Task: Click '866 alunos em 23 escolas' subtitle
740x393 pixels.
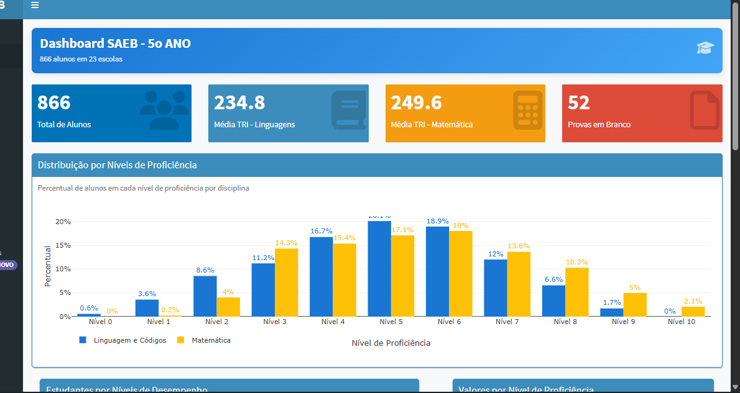Action: click(81, 60)
